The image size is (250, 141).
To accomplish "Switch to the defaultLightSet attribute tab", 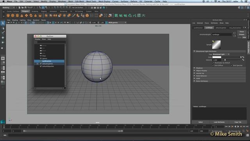I will tap(221, 28).
